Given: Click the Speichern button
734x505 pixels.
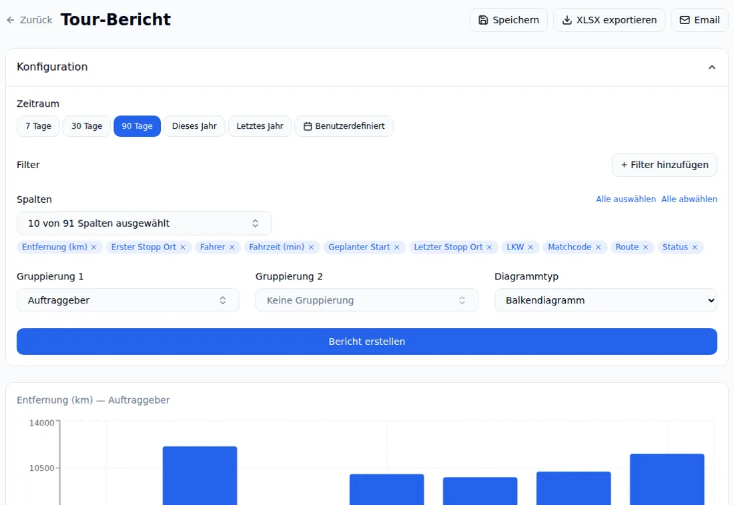Looking at the screenshot, I should click(508, 20).
